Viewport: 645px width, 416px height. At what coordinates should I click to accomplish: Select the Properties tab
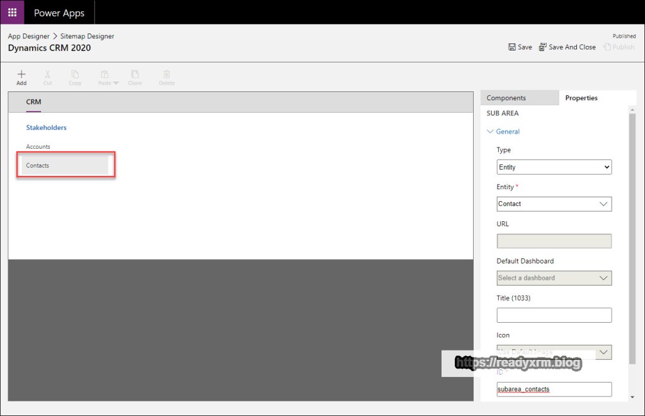click(581, 98)
